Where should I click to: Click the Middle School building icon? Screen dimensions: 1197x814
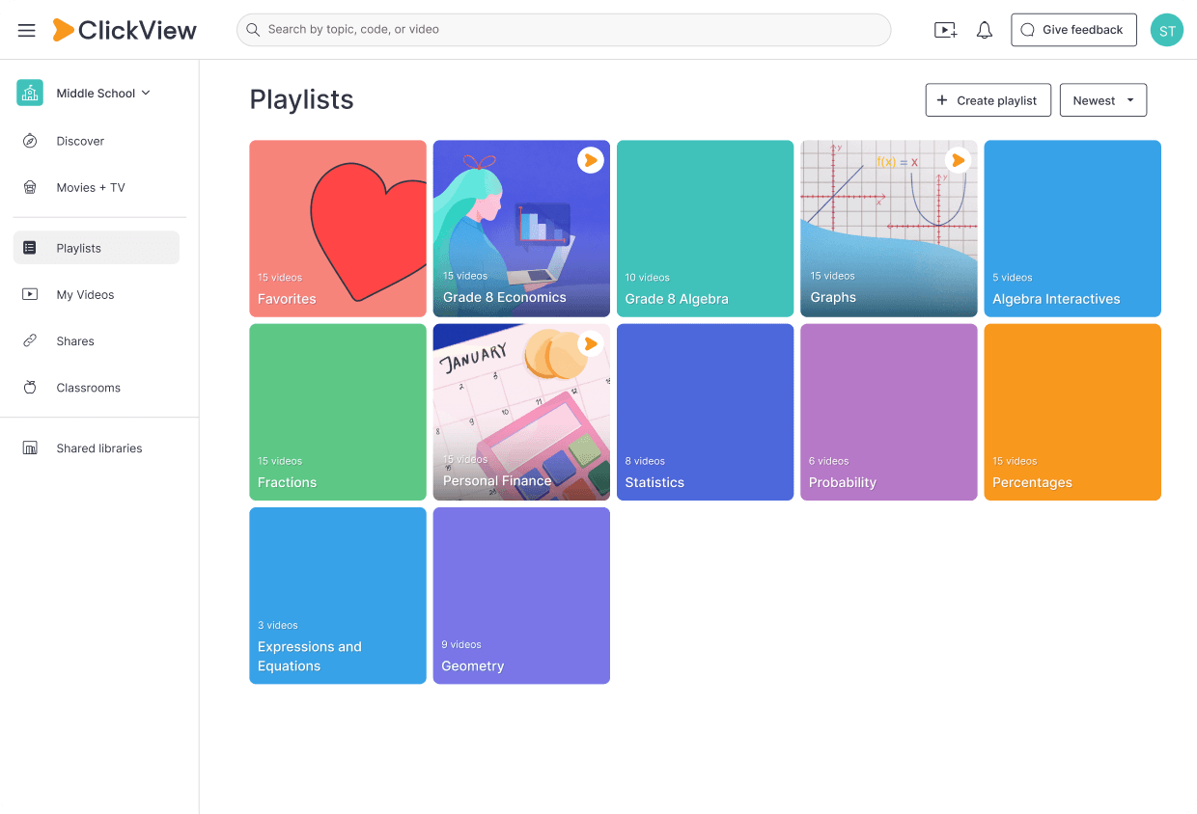[30, 93]
